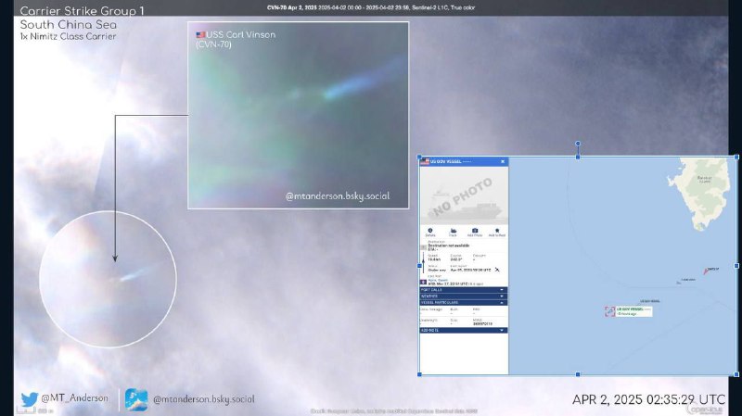This screenshot has height=416, width=742.
Task: Expand the WEATHER section
Action: point(464,296)
